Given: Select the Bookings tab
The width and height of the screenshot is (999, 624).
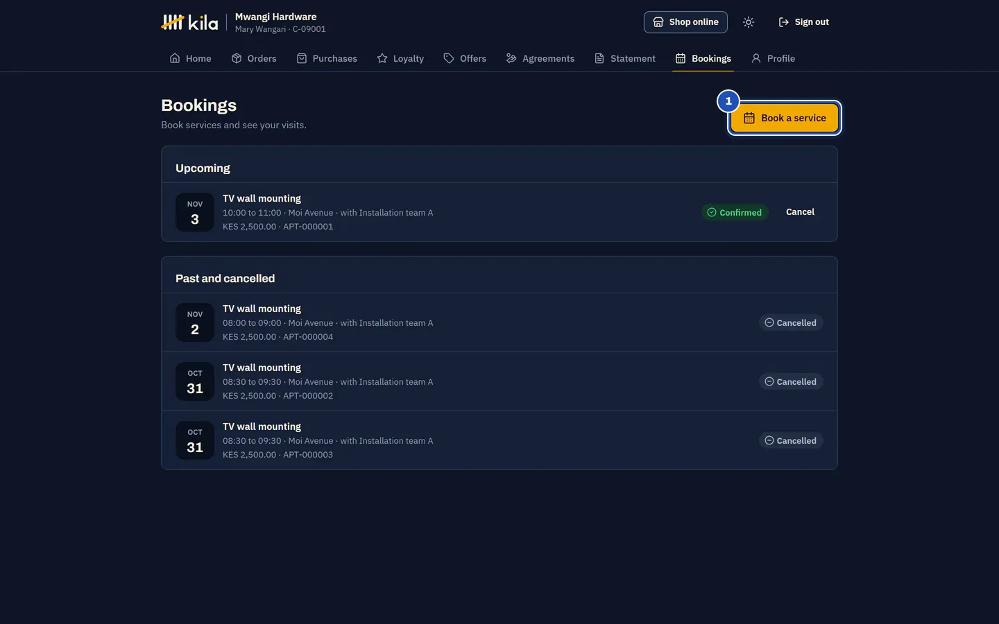Looking at the screenshot, I should tap(703, 58).
